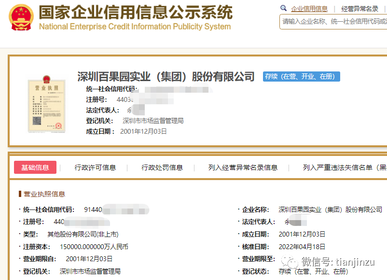The image size is (387, 280).
Task: Click the English National Enterprise Credit subtitle
Action: [x=135, y=27]
